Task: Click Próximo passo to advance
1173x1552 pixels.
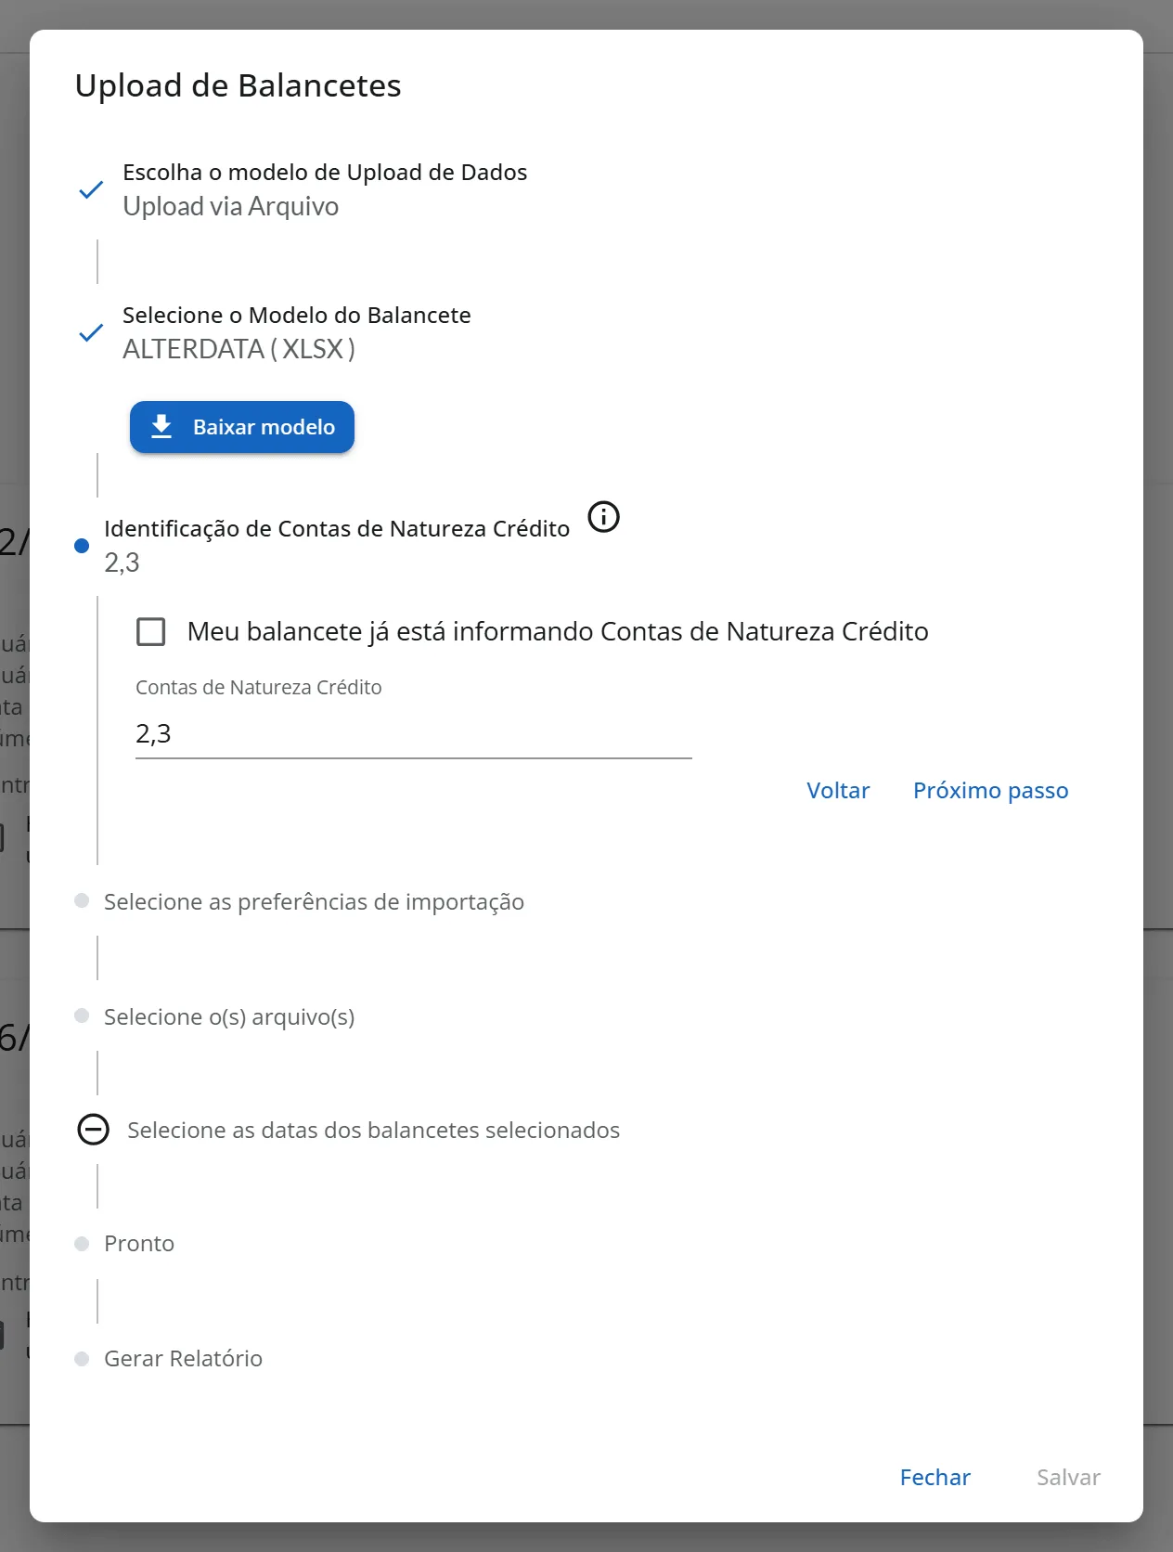Action: coord(991,791)
